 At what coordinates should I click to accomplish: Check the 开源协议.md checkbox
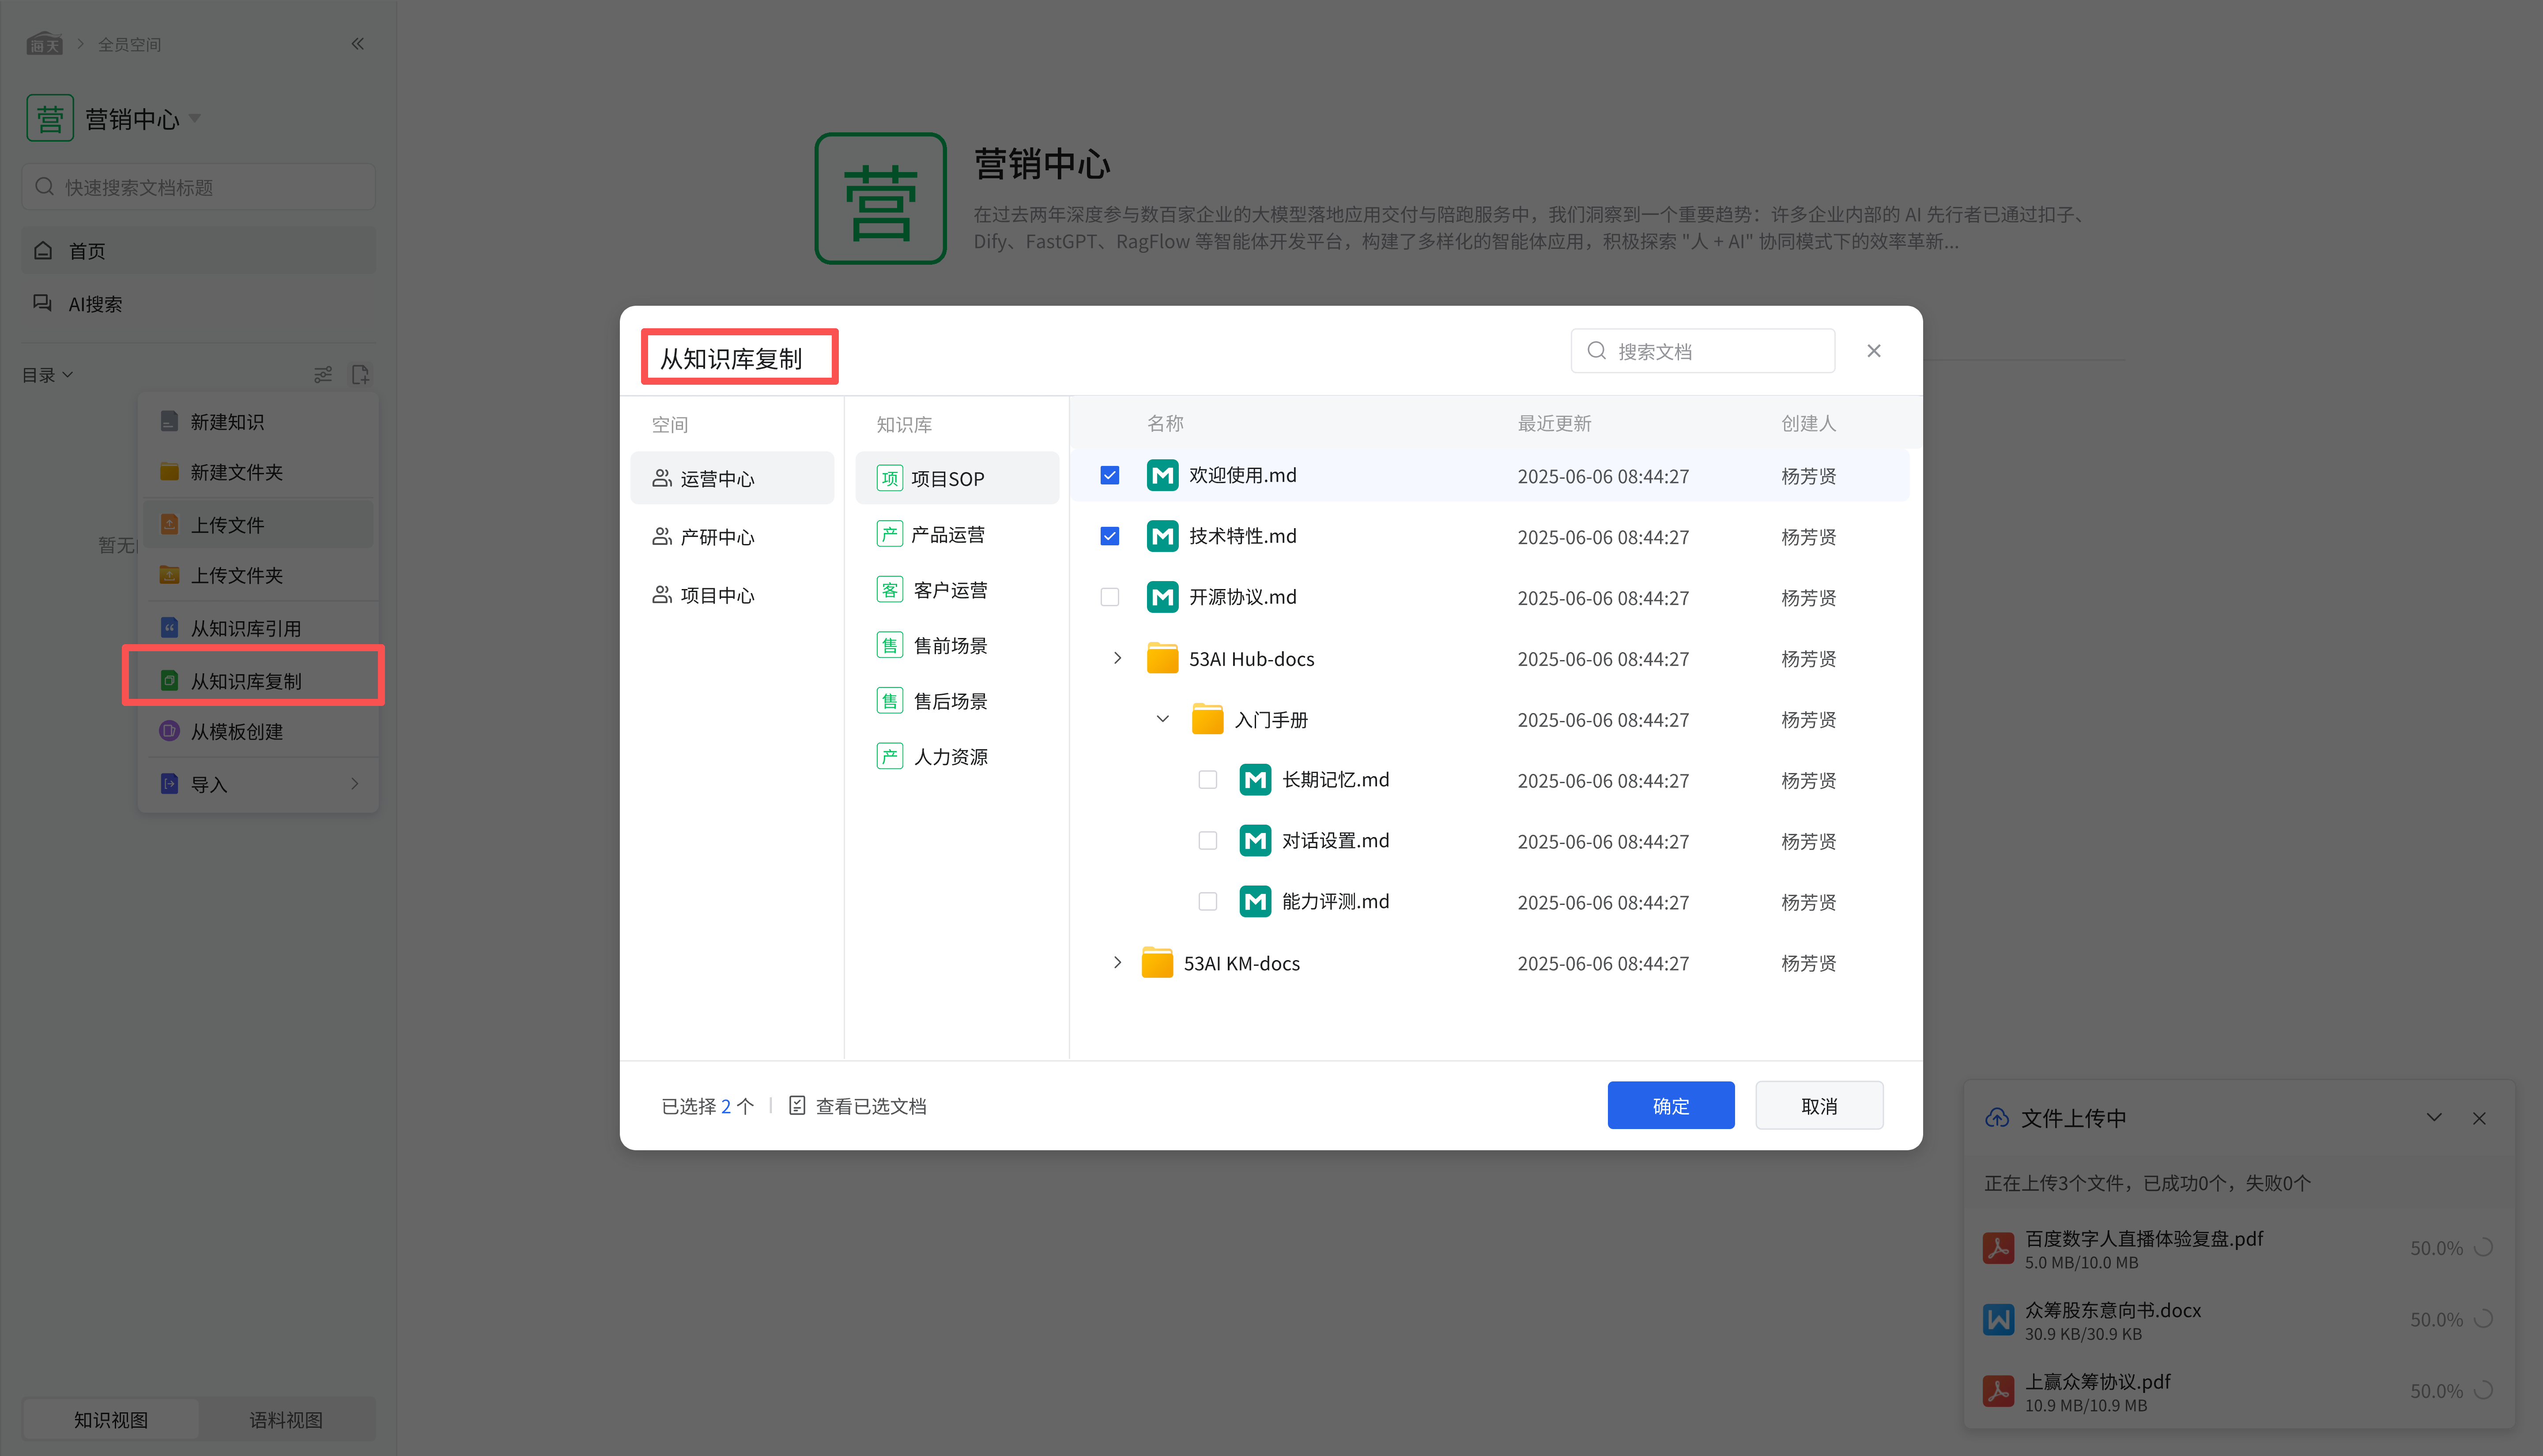(1109, 597)
